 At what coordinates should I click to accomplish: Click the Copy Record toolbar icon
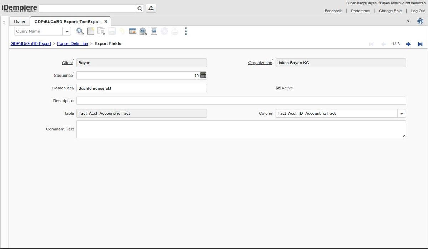click(x=101, y=31)
